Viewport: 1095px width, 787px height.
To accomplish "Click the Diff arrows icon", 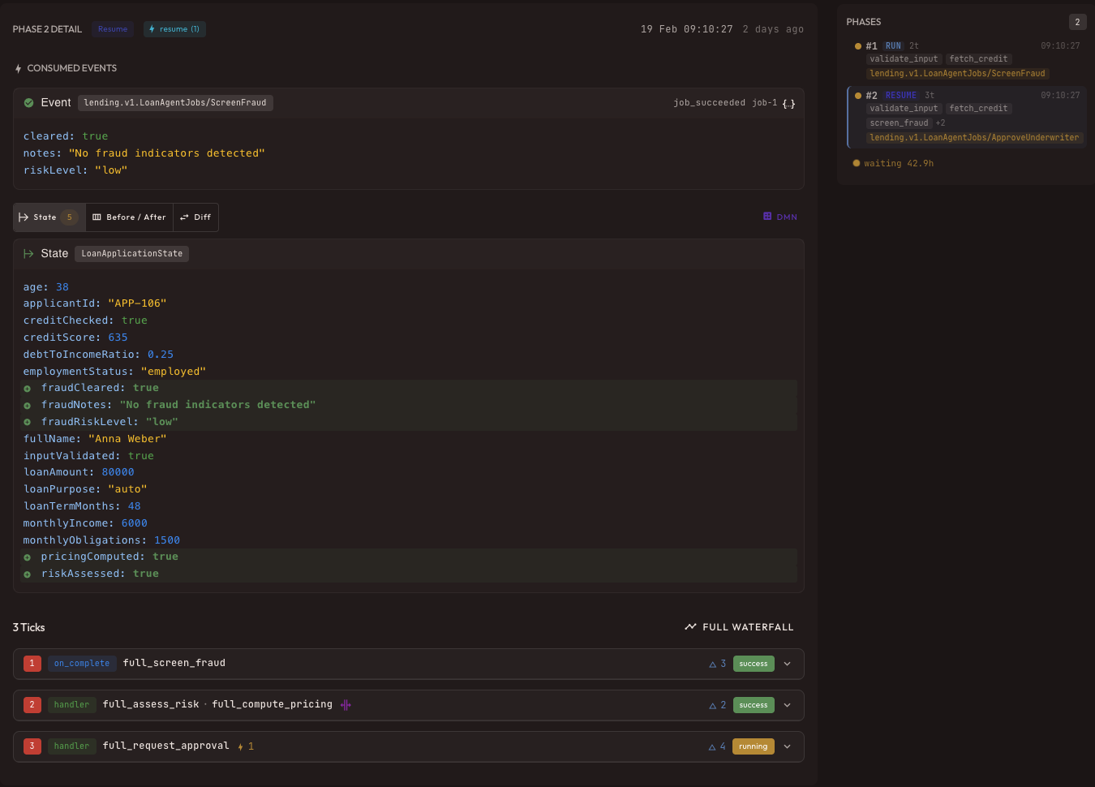I will click(183, 217).
